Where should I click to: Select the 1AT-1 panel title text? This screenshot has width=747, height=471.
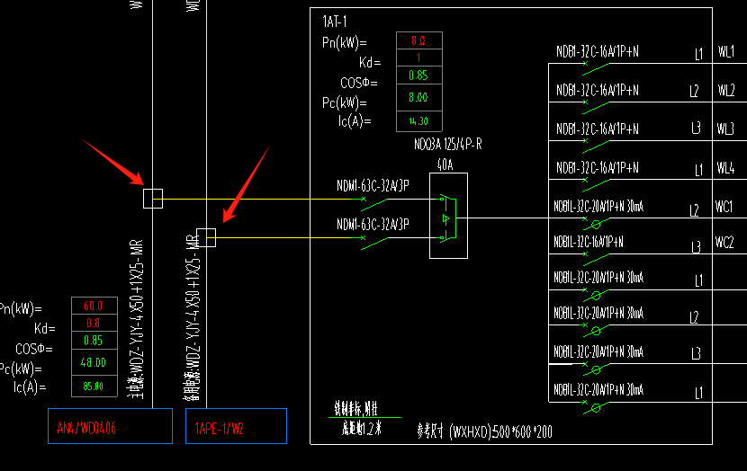335,22
